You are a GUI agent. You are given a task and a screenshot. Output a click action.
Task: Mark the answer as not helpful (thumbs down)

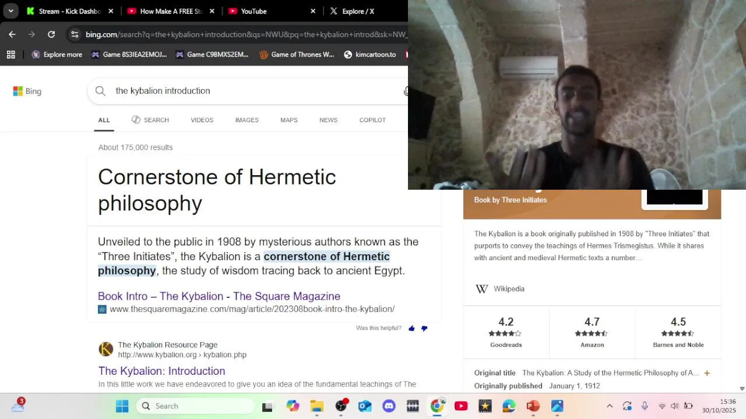coord(424,328)
